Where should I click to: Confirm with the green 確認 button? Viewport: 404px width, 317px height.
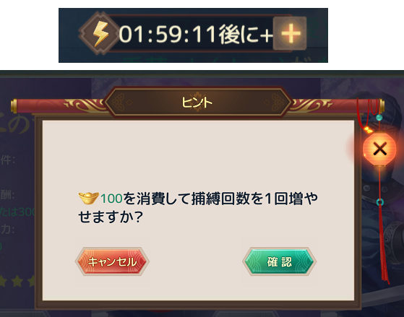coord(280,261)
